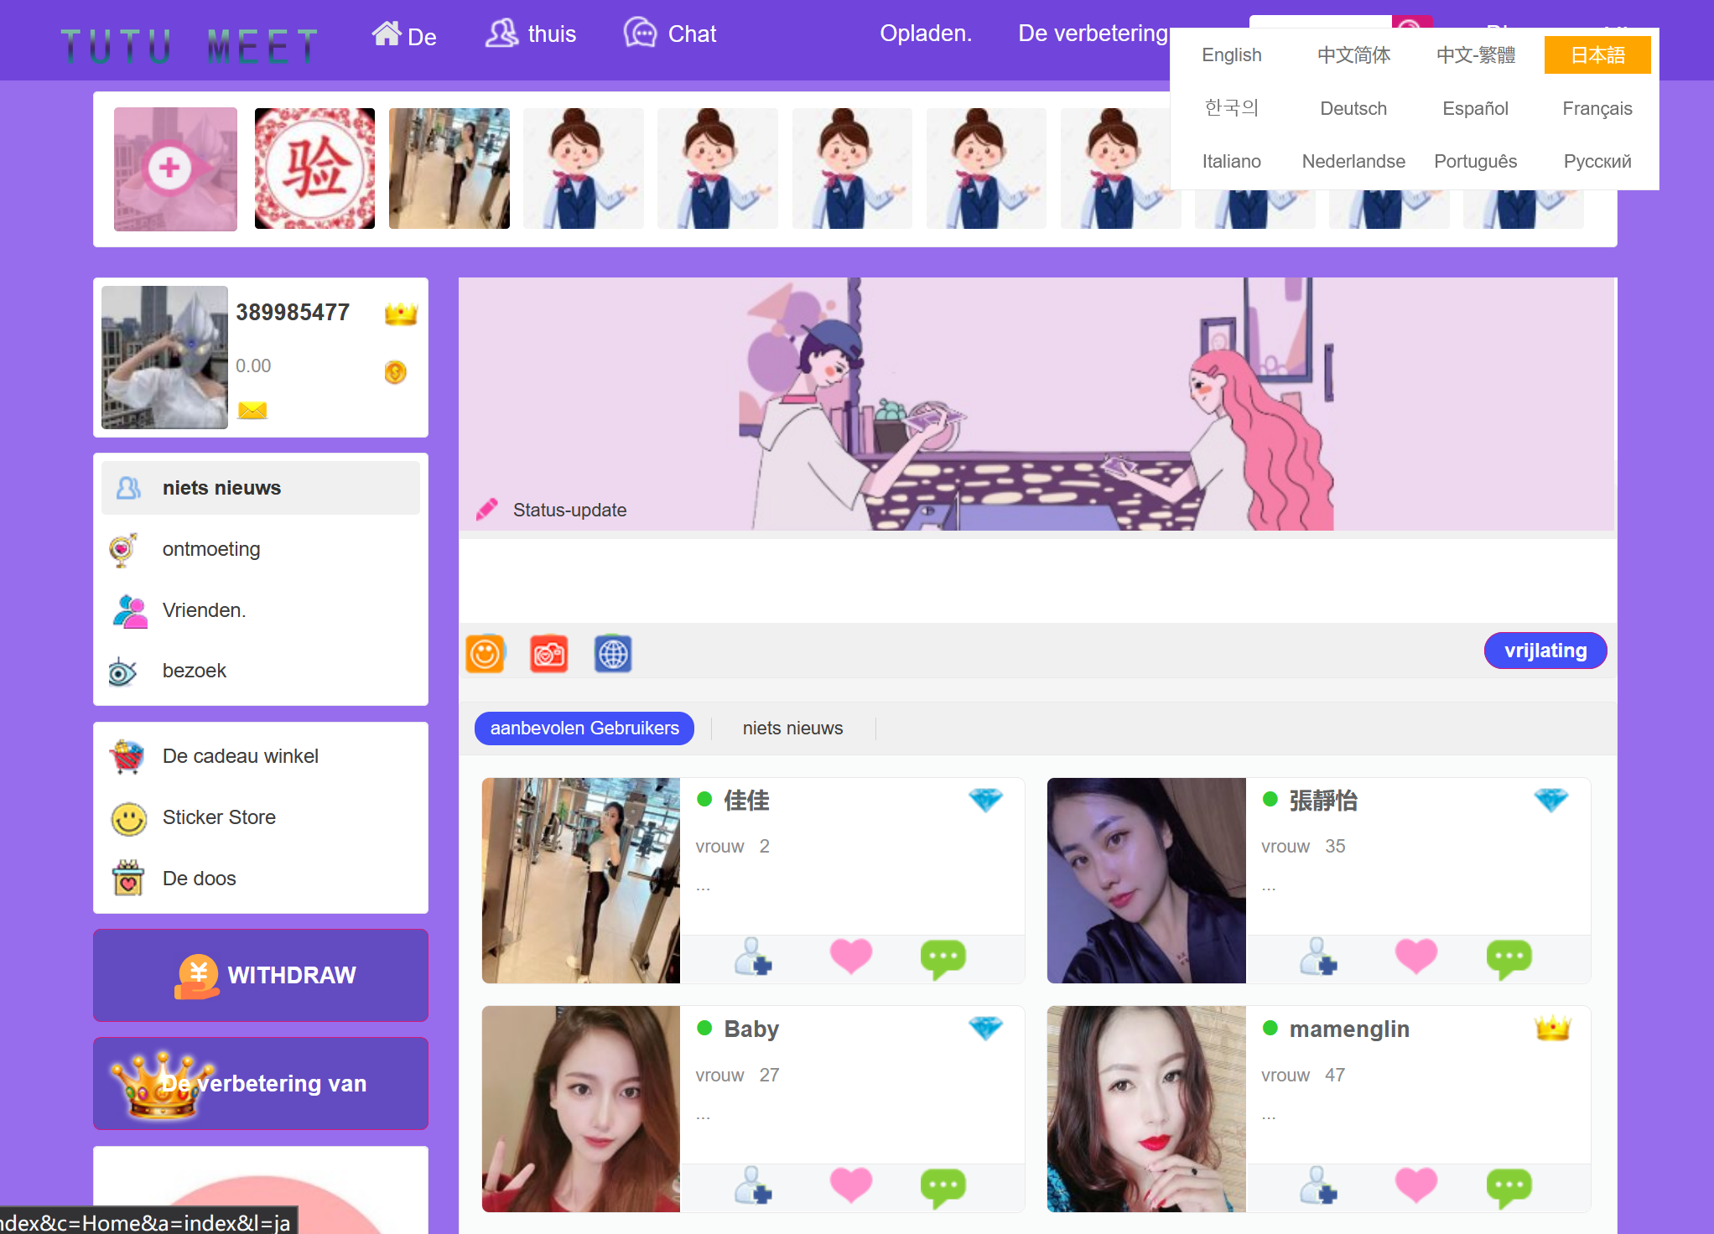This screenshot has width=1714, height=1234.
Task: Click the red camera photo upload icon
Action: [548, 654]
